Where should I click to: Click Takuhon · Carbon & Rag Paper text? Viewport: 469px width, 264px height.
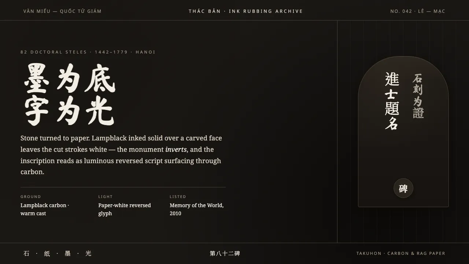401,253
